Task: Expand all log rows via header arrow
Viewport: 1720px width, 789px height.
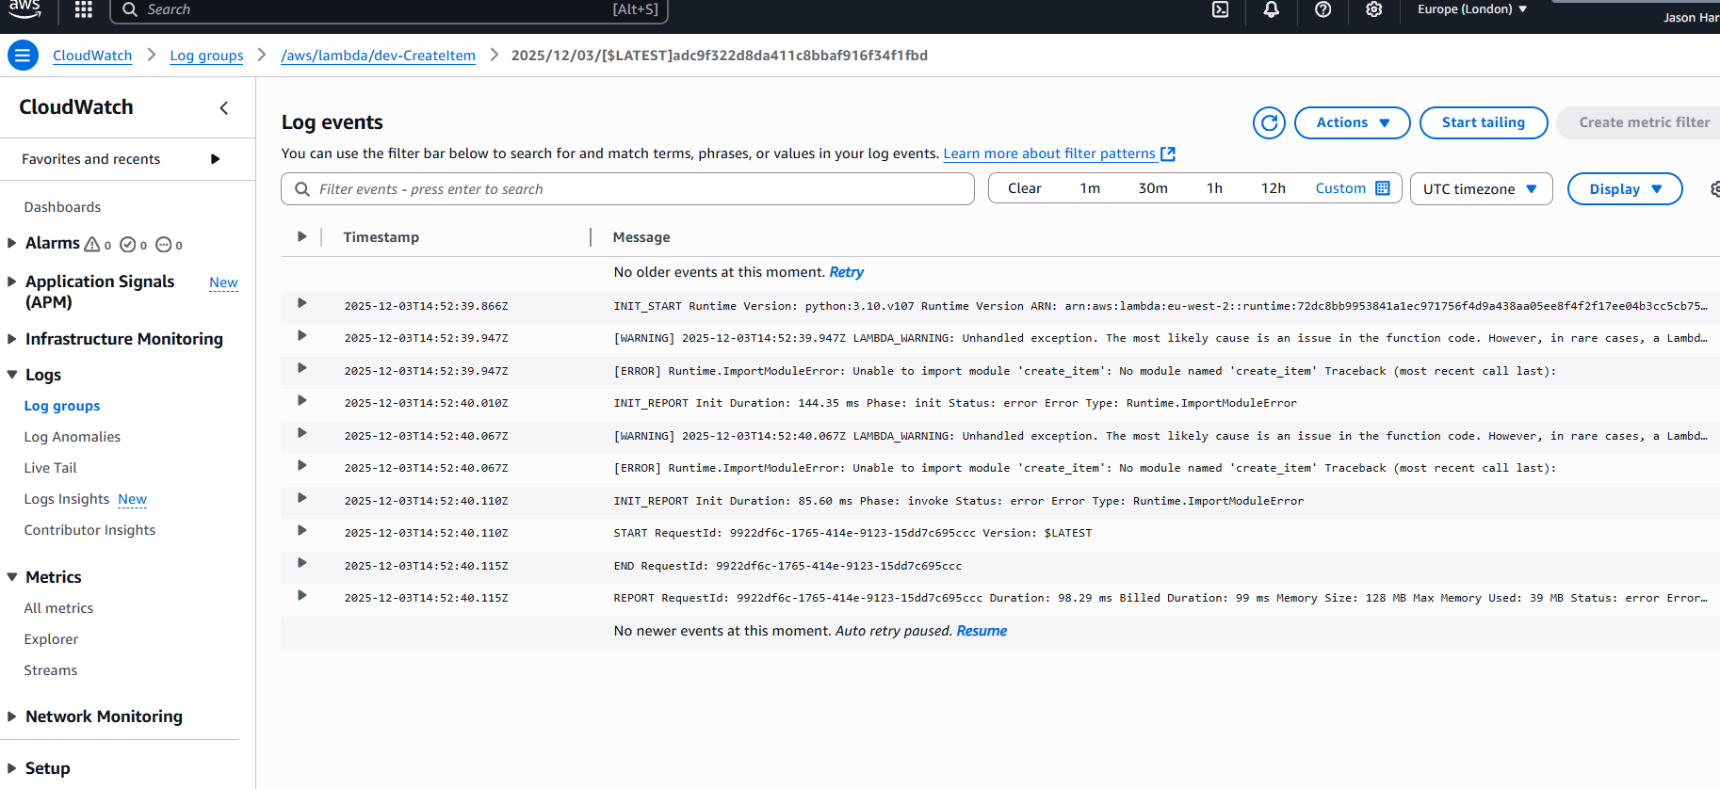Action: 301,236
